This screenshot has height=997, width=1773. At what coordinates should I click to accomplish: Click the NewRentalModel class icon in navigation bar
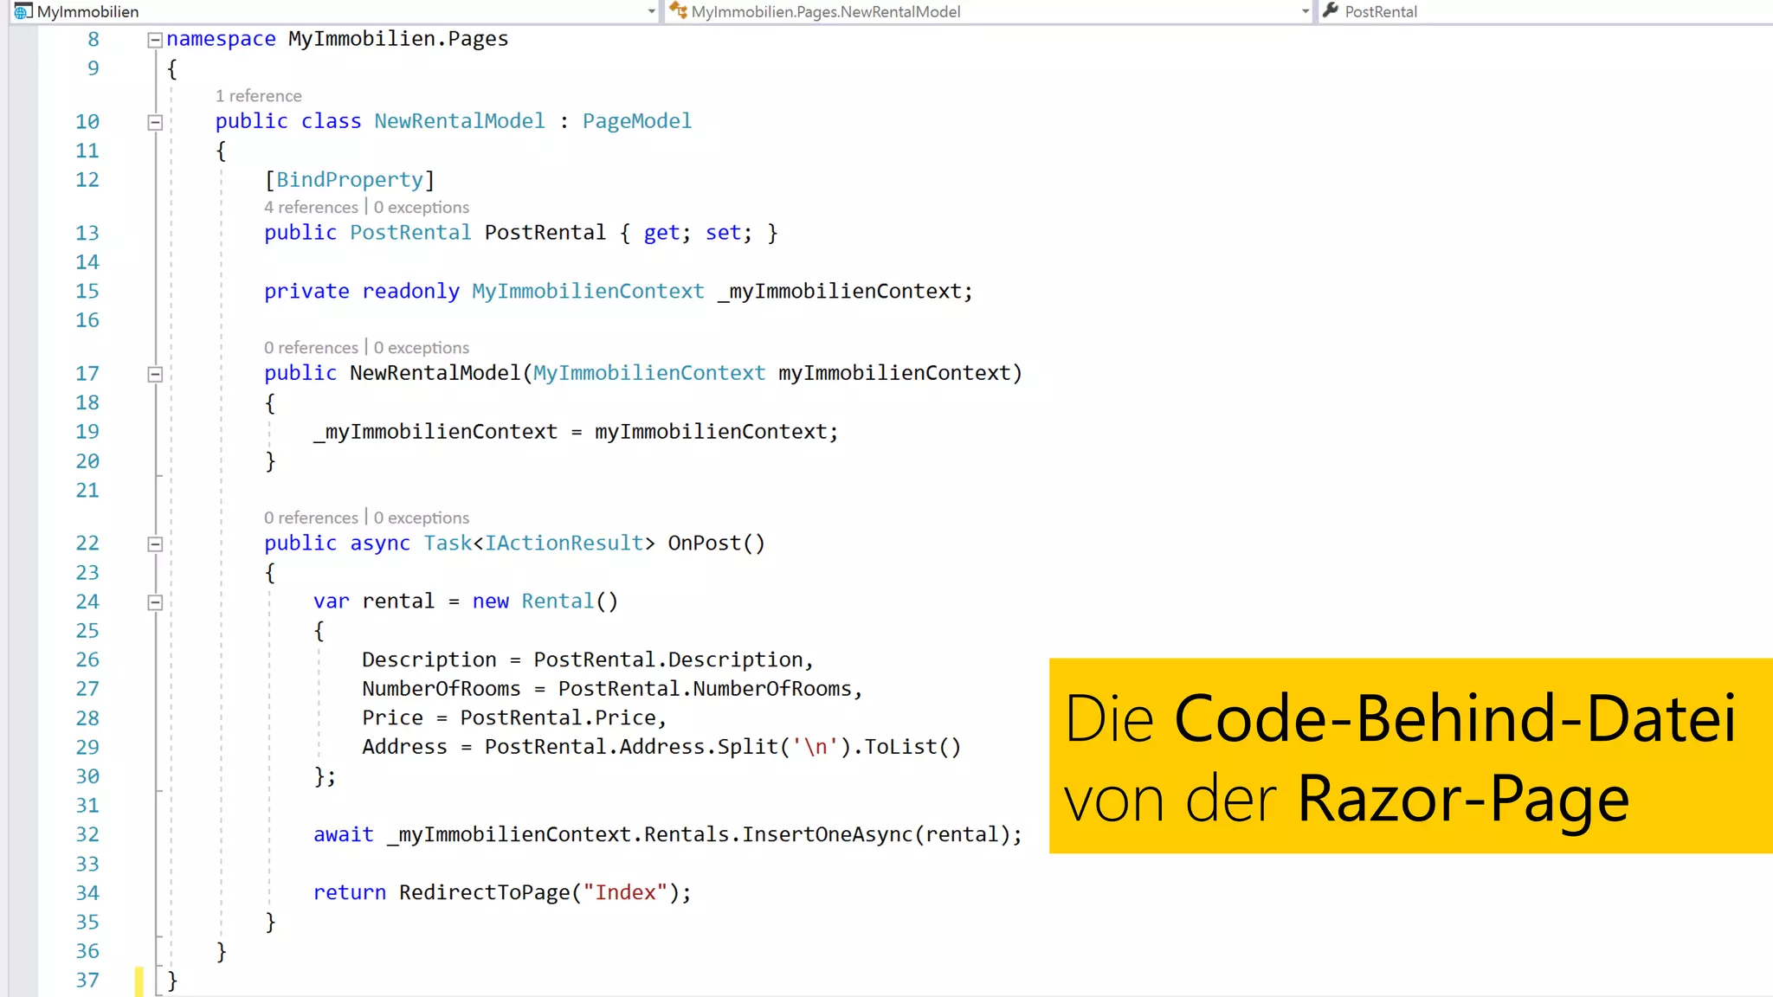point(678,10)
